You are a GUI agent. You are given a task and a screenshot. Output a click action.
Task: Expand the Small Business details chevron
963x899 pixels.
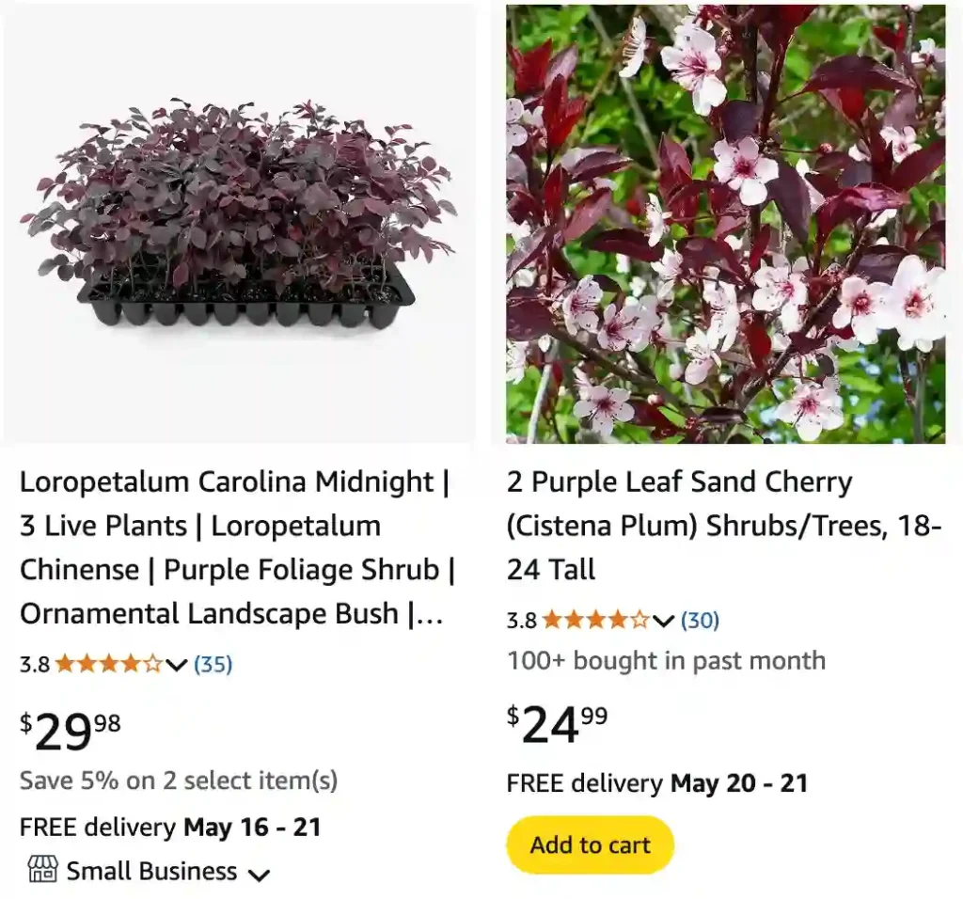point(260,875)
